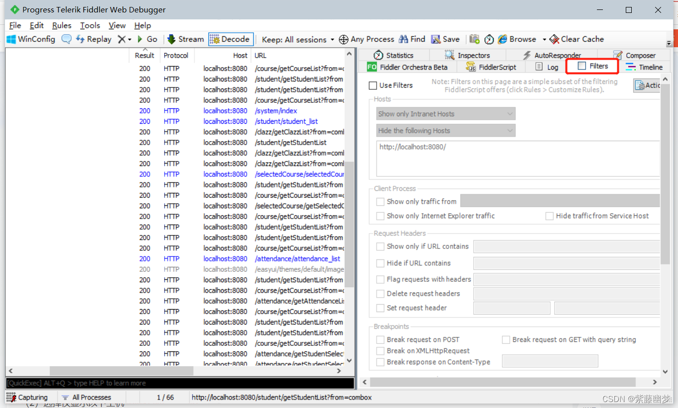The height and width of the screenshot is (408, 678).
Task: Open the Show only traffic from process dropdown
Action: point(560,201)
